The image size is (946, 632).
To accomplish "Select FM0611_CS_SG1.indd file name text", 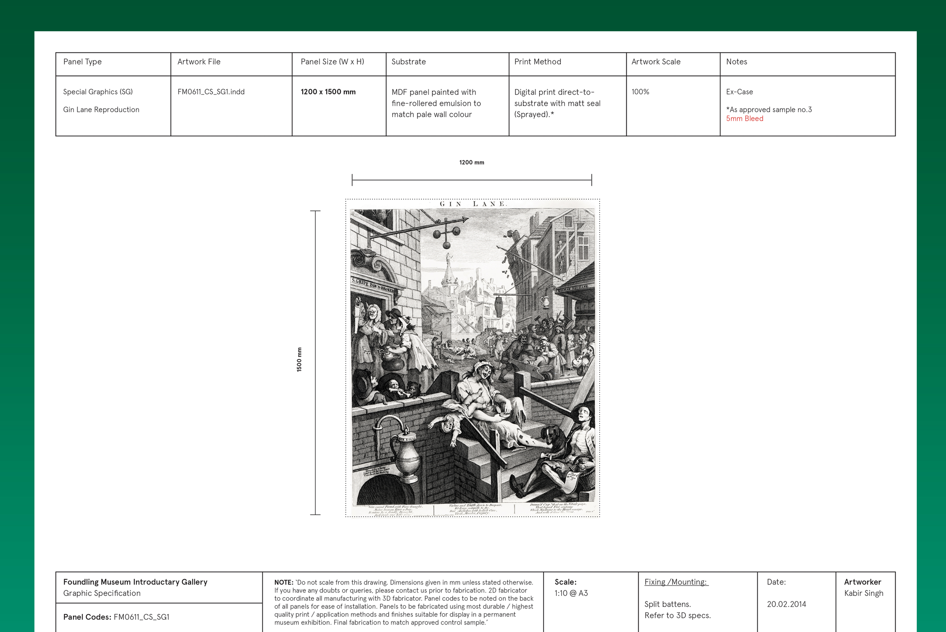I will (211, 92).
